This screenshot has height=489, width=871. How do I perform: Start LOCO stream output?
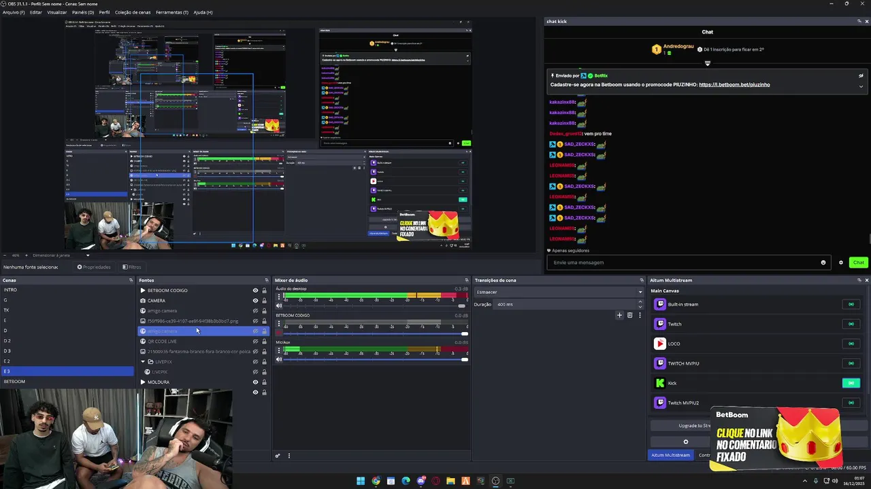click(851, 344)
